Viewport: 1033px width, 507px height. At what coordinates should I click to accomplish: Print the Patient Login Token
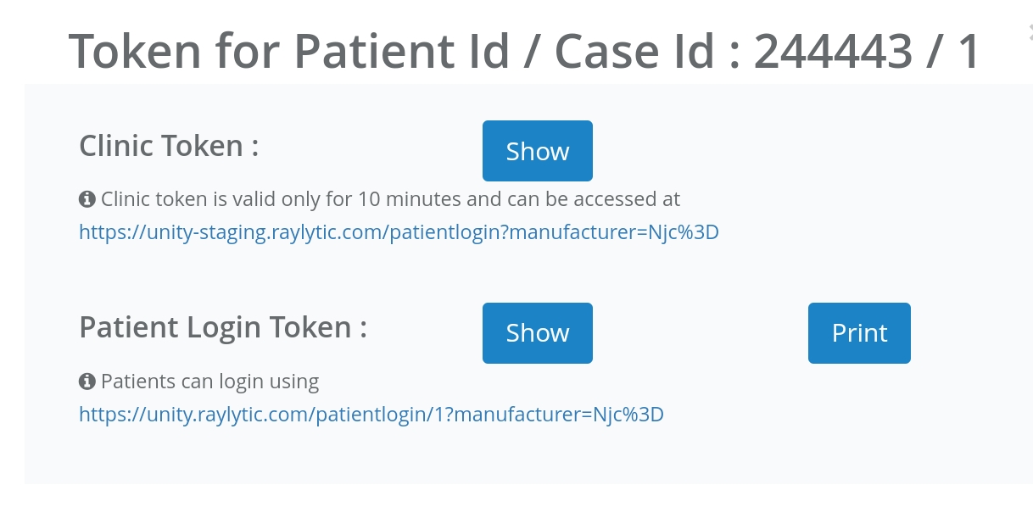pyautogui.click(x=858, y=333)
